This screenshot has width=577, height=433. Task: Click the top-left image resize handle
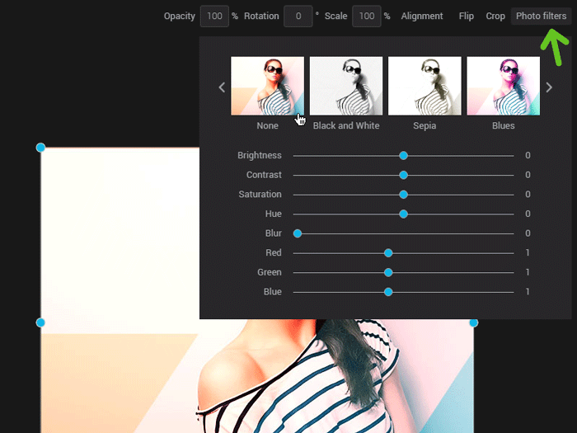[x=40, y=148]
